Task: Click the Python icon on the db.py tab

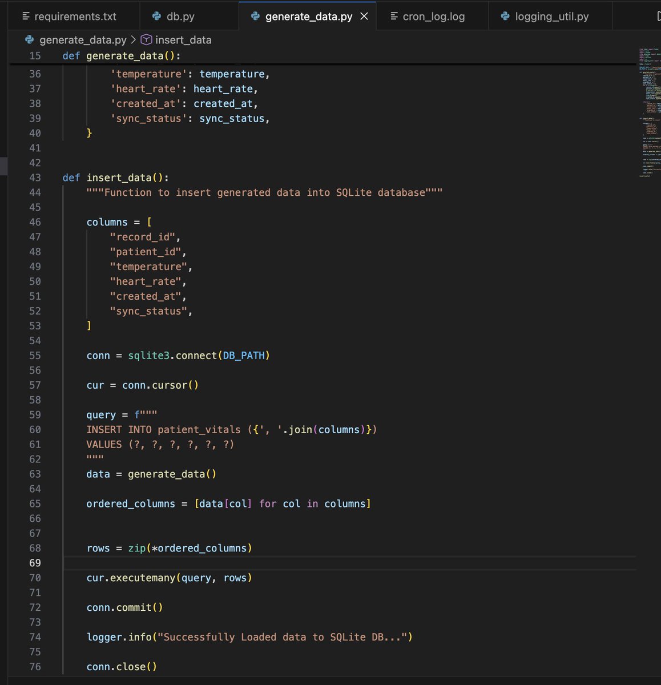Action: tap(156, 17)
